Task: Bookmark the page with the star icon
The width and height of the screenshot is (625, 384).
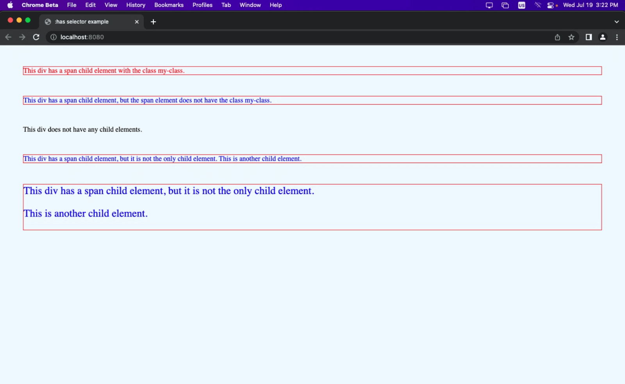Action: [571, 37]
